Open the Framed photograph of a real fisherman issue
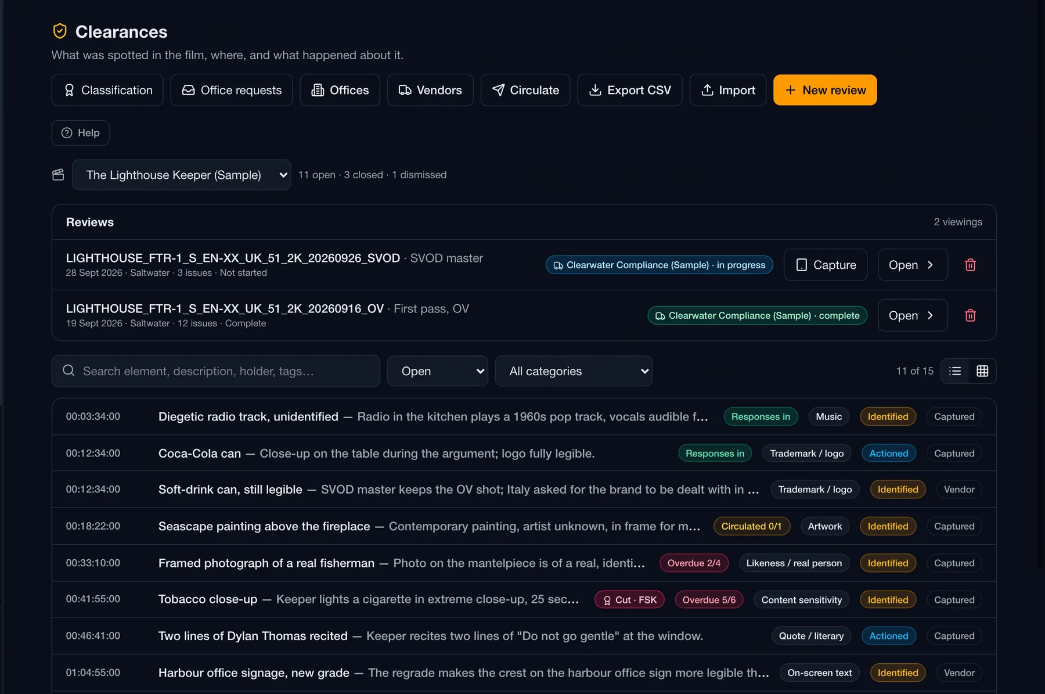 [524, 563]
